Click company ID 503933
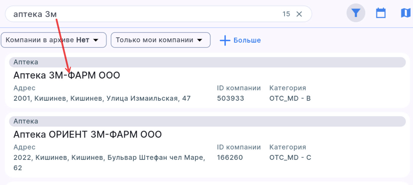Image resolution: width=413 pixels, height=185 pixels. pos(231,98)
